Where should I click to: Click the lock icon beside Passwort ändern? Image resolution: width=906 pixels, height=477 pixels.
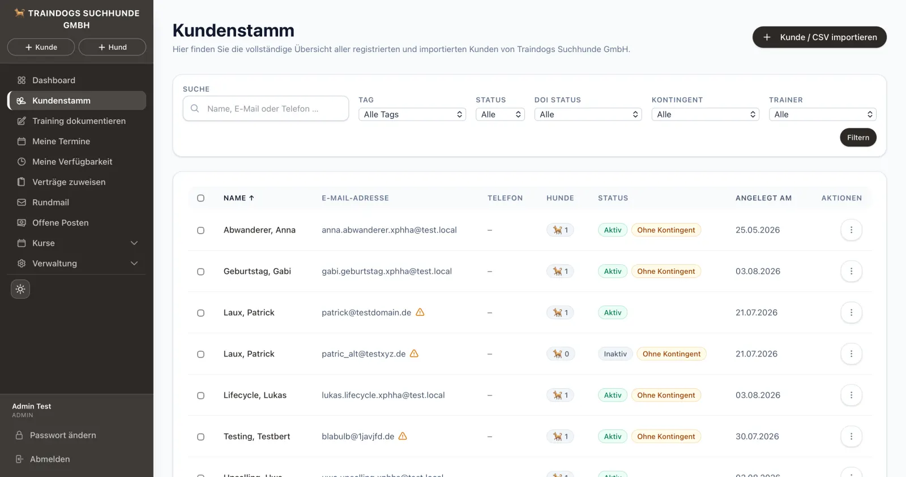[x=19, y=435]
